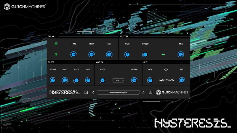Click the STUTTER section label
Viewport: 237px width, 133px height.
point(124,36)
